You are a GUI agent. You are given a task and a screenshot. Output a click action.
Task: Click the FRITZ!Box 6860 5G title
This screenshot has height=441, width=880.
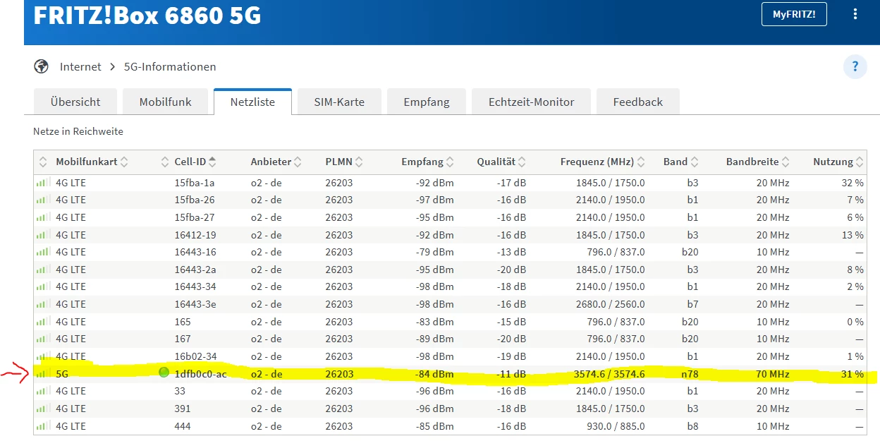coord(147,16)
